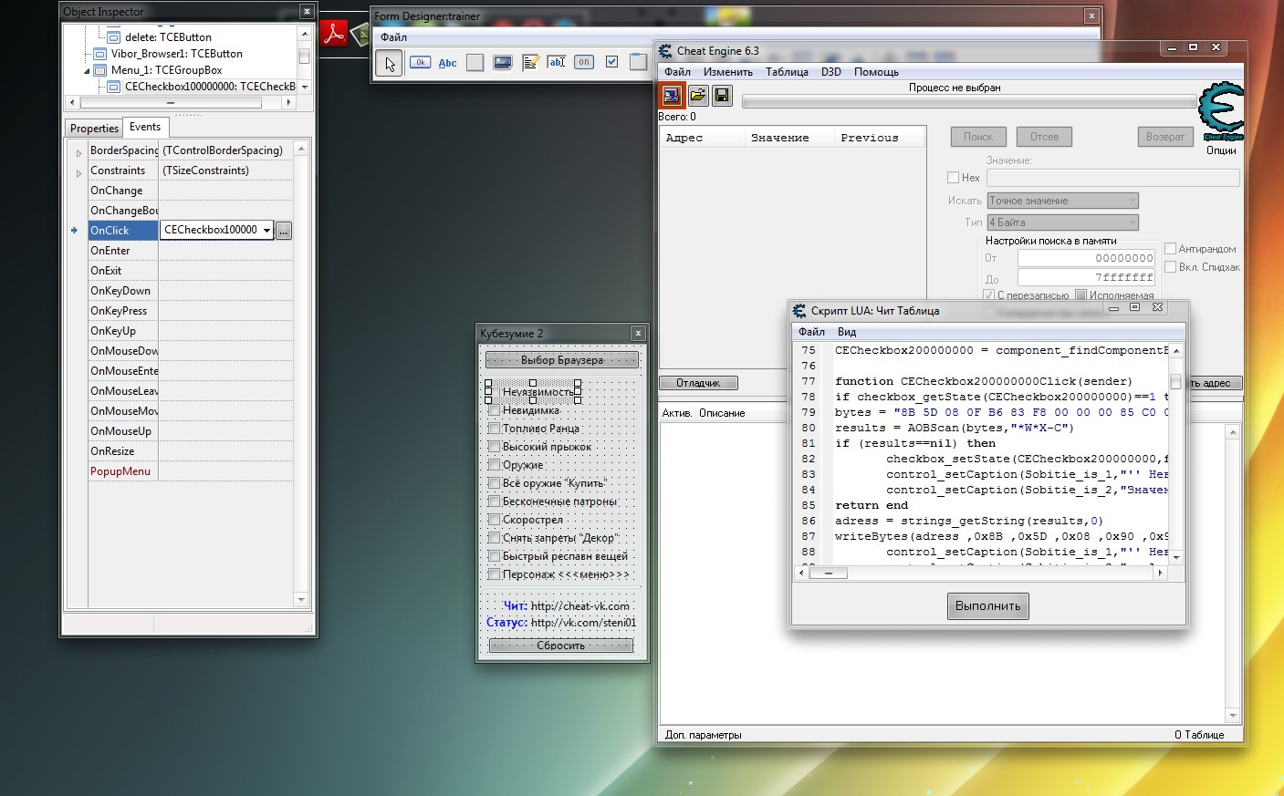The height and width of the screenshot is (796, 1284).
Task: Open the Таблица menu in Cheat Engine
Action: click(x=786, y=72)
